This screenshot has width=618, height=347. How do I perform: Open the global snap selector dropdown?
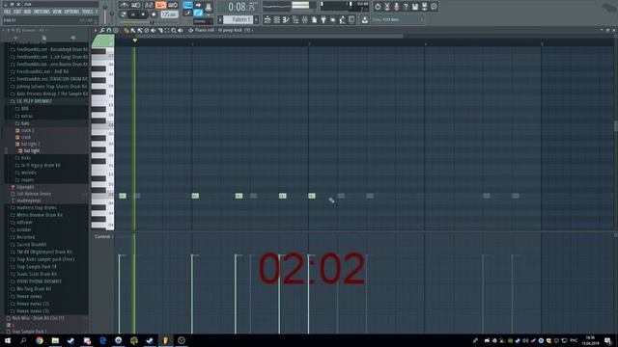click(203, 21)
